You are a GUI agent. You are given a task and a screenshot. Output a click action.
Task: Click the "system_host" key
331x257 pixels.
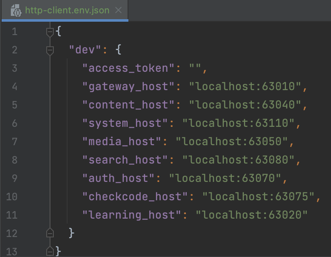click(125, 123)
